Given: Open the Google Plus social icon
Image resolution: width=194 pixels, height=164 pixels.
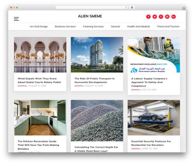Looking at the screenshot, I should coord(173,17).
